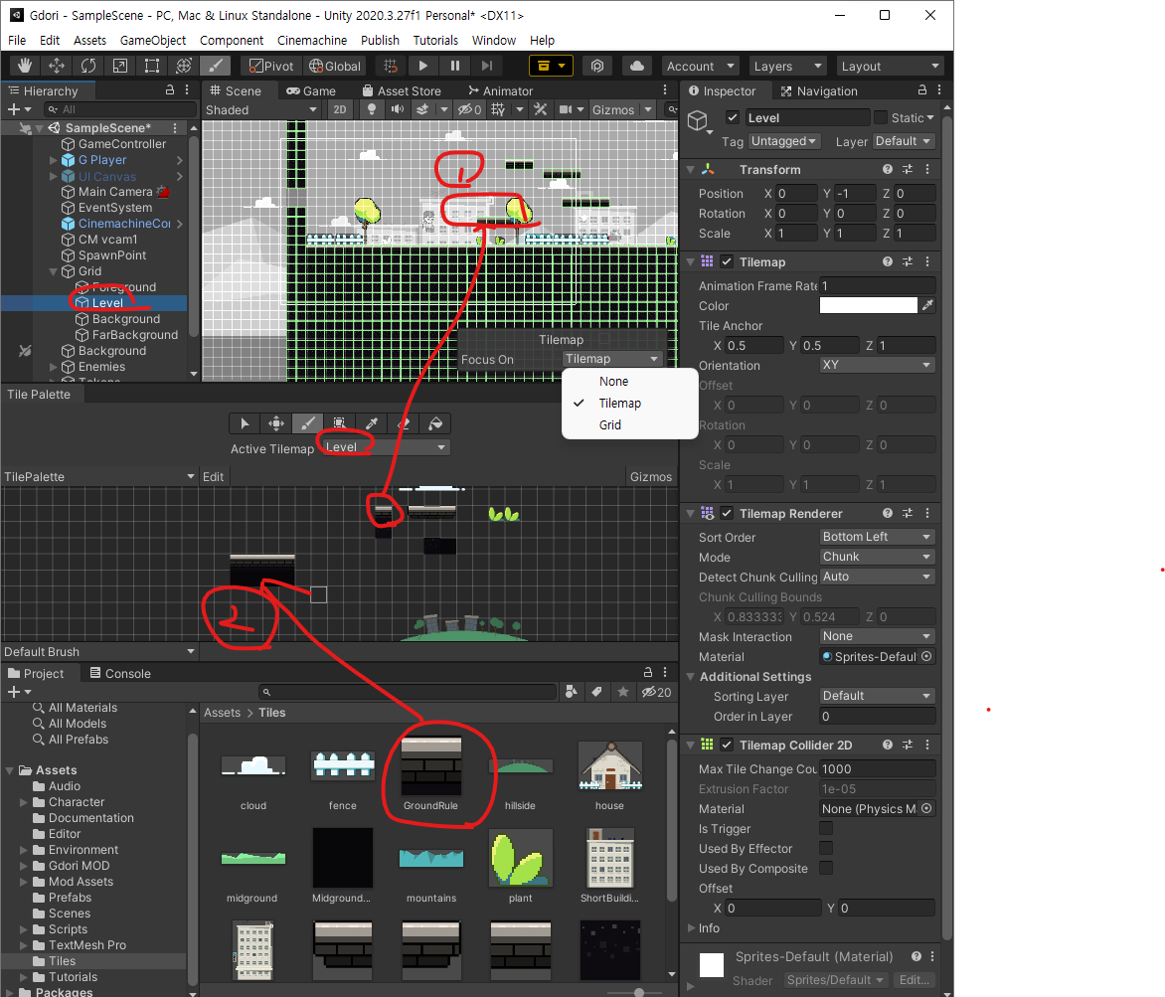Select the Tile Palette select tool
This screenshot has height=997, width=1165.
coord(245,423)
